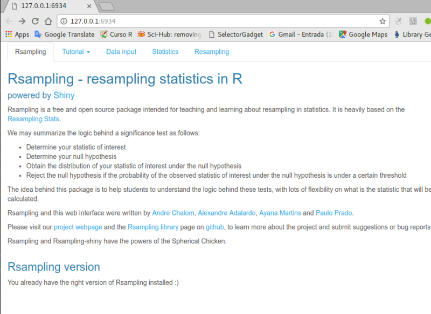Click the green extension icon in toolbar
Image resolution: width=431 pixels, height=314 pixels.
pos(427,22)
